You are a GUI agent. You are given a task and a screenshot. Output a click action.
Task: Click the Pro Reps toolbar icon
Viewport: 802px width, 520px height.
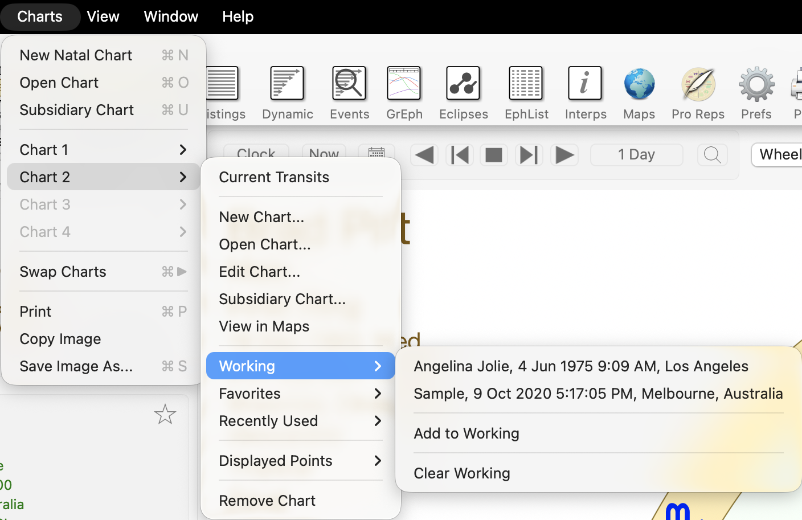pos(697,83)
